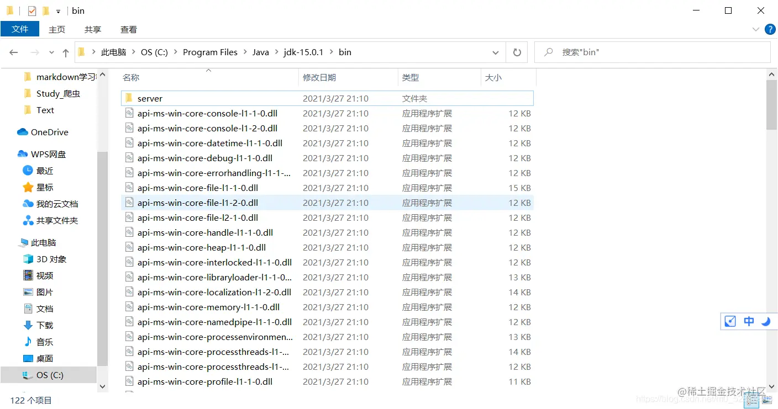The width and height of the screenshot is (778, 409).
Task: Click the 15 KB size cell
Action: pos(519,188)
